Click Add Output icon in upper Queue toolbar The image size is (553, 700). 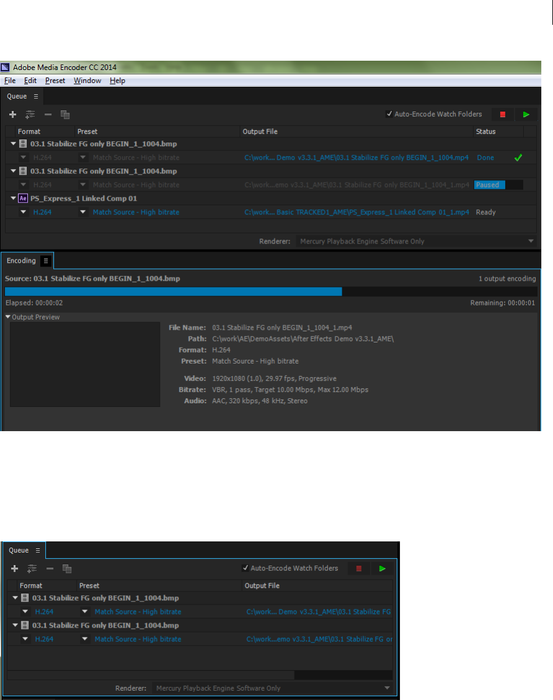30,115
